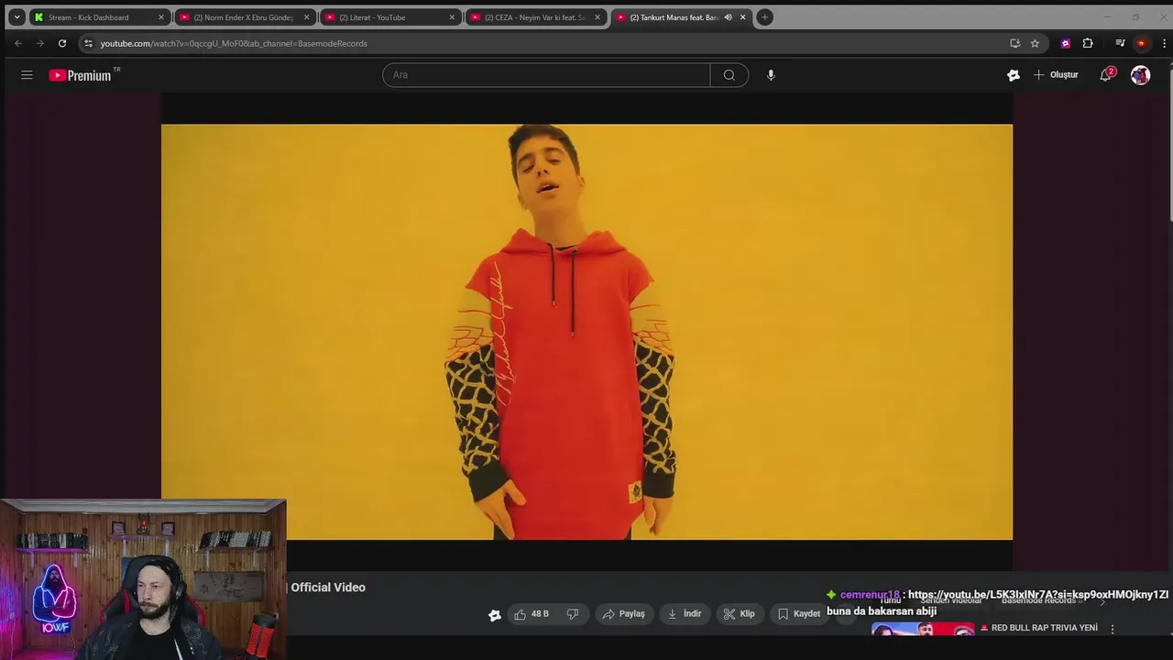The width and height of the screenshot is (1173, 660).
Task: Dislike the video with thumbs down
Action: [x=573, y=614]
